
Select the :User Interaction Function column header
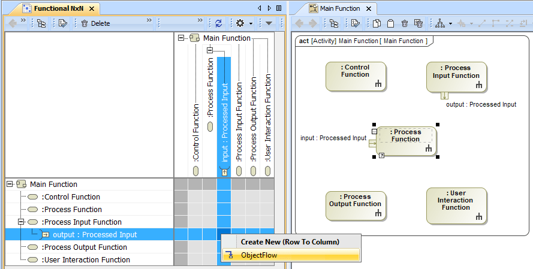(x=268, y=117)
